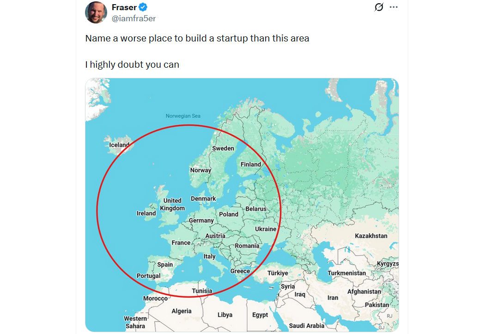This screenshot has height=334, width=485.
Task: Click the "I highly doubt you can" line
Action: pos(132,64)
